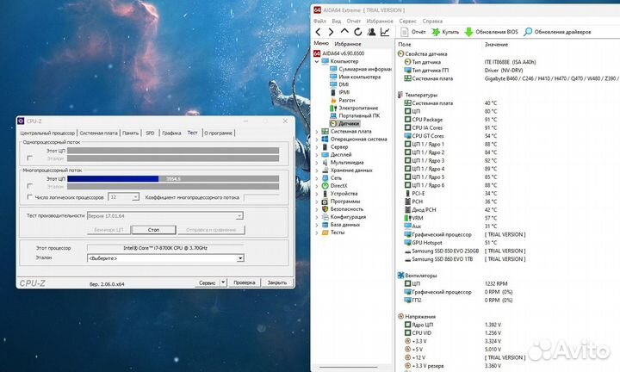Open Обновления BIOS from toolbar
The image size is (620, 372).
pos(491,32)
